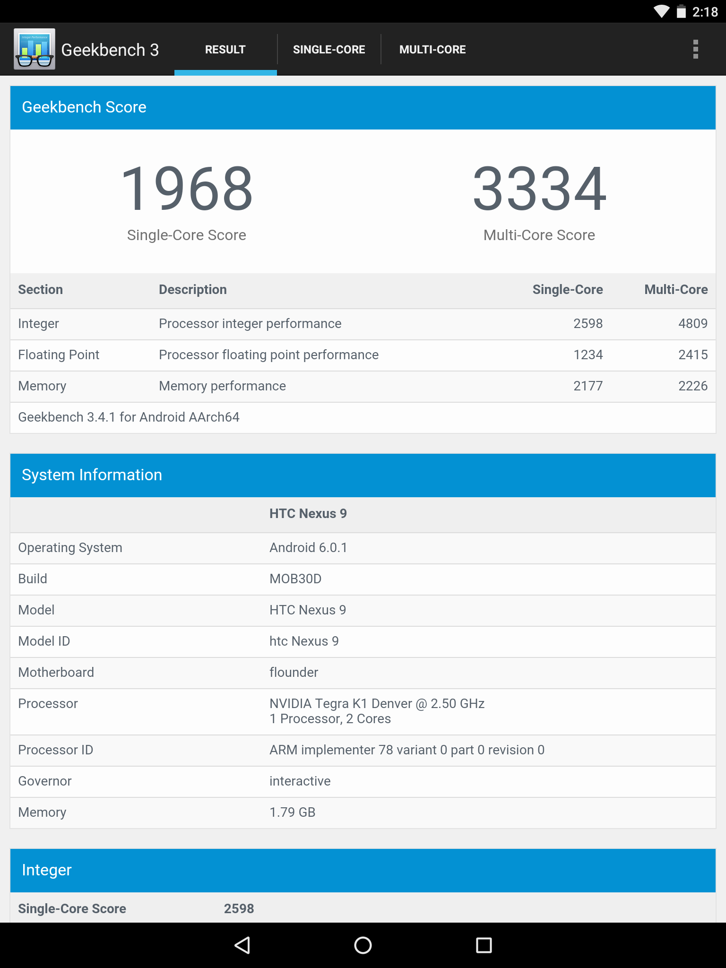Tap the Governor label
The image size is (726, 968).
[x=45, y=781]
